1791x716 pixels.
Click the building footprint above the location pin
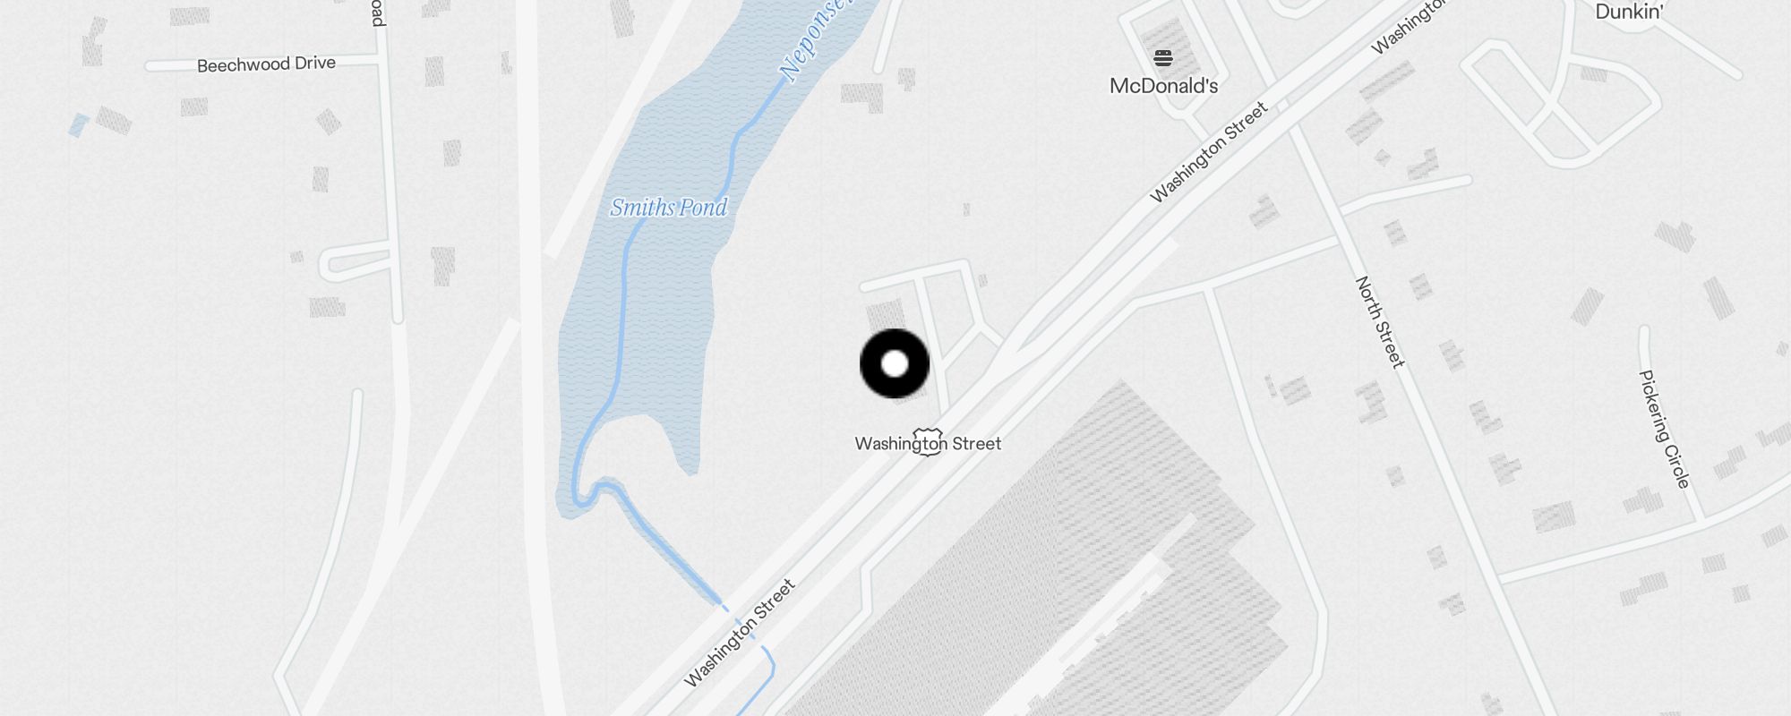pos(887,317)
